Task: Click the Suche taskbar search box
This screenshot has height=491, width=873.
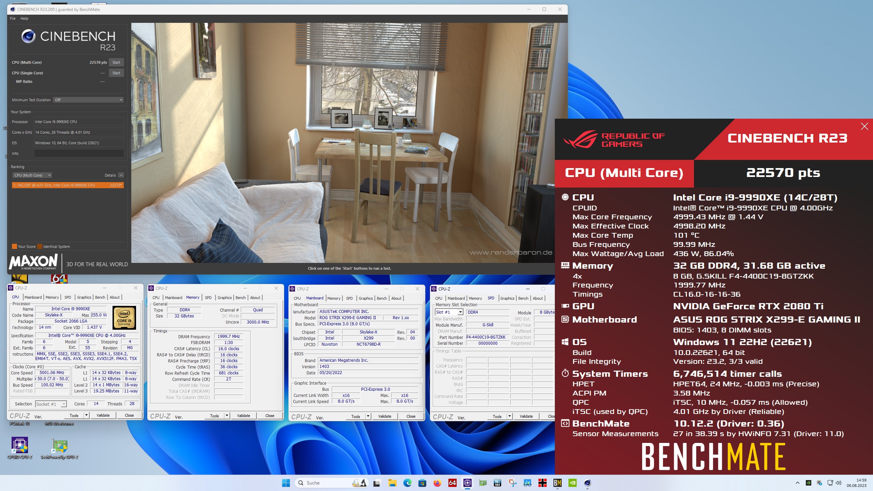Action: tap(331, 483)
